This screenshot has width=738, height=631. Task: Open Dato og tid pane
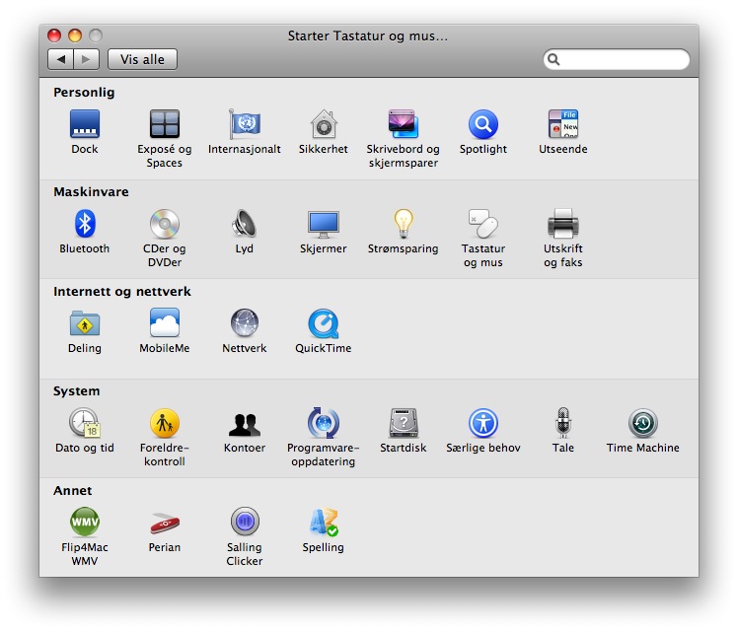click(85, 423)
